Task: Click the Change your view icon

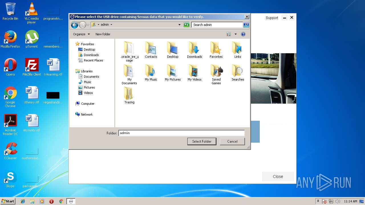Action: (x=229, y=34)
